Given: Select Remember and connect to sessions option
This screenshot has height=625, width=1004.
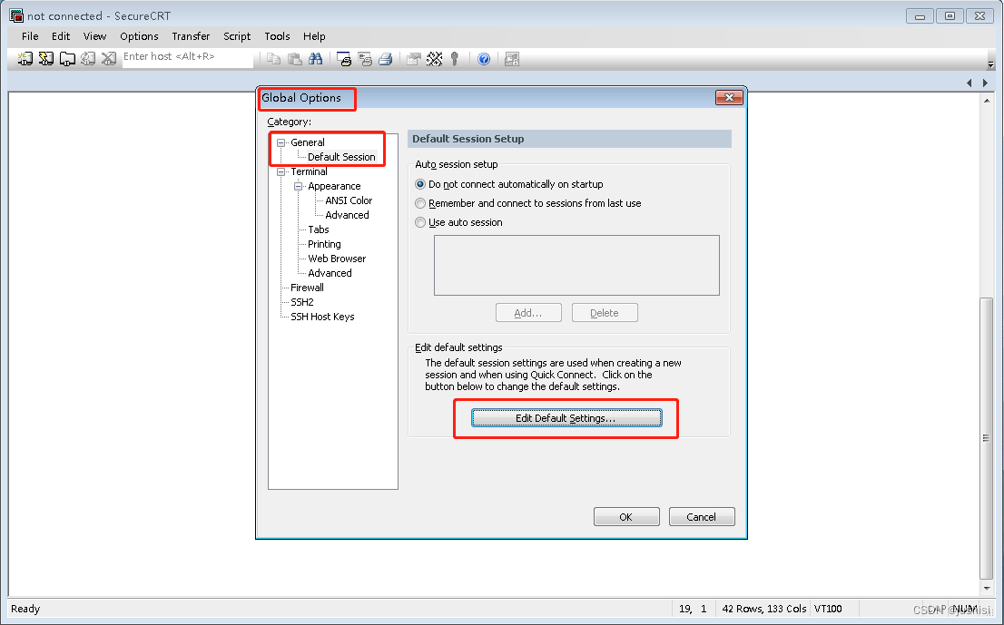Looking at the screenshot, I should tap(528, 203).
